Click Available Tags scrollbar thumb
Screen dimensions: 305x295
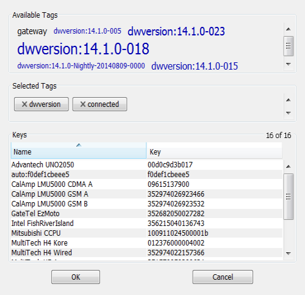point(289,46)
